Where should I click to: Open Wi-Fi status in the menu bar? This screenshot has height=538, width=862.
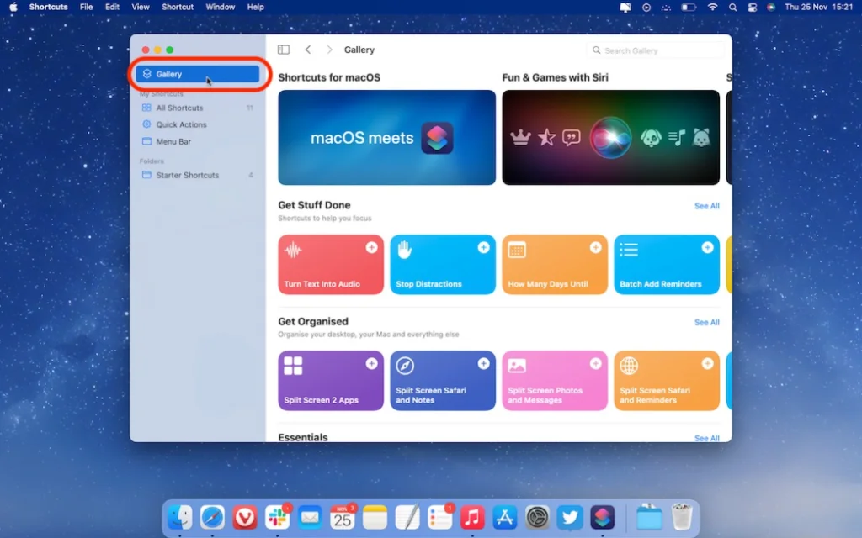point(712,7)
